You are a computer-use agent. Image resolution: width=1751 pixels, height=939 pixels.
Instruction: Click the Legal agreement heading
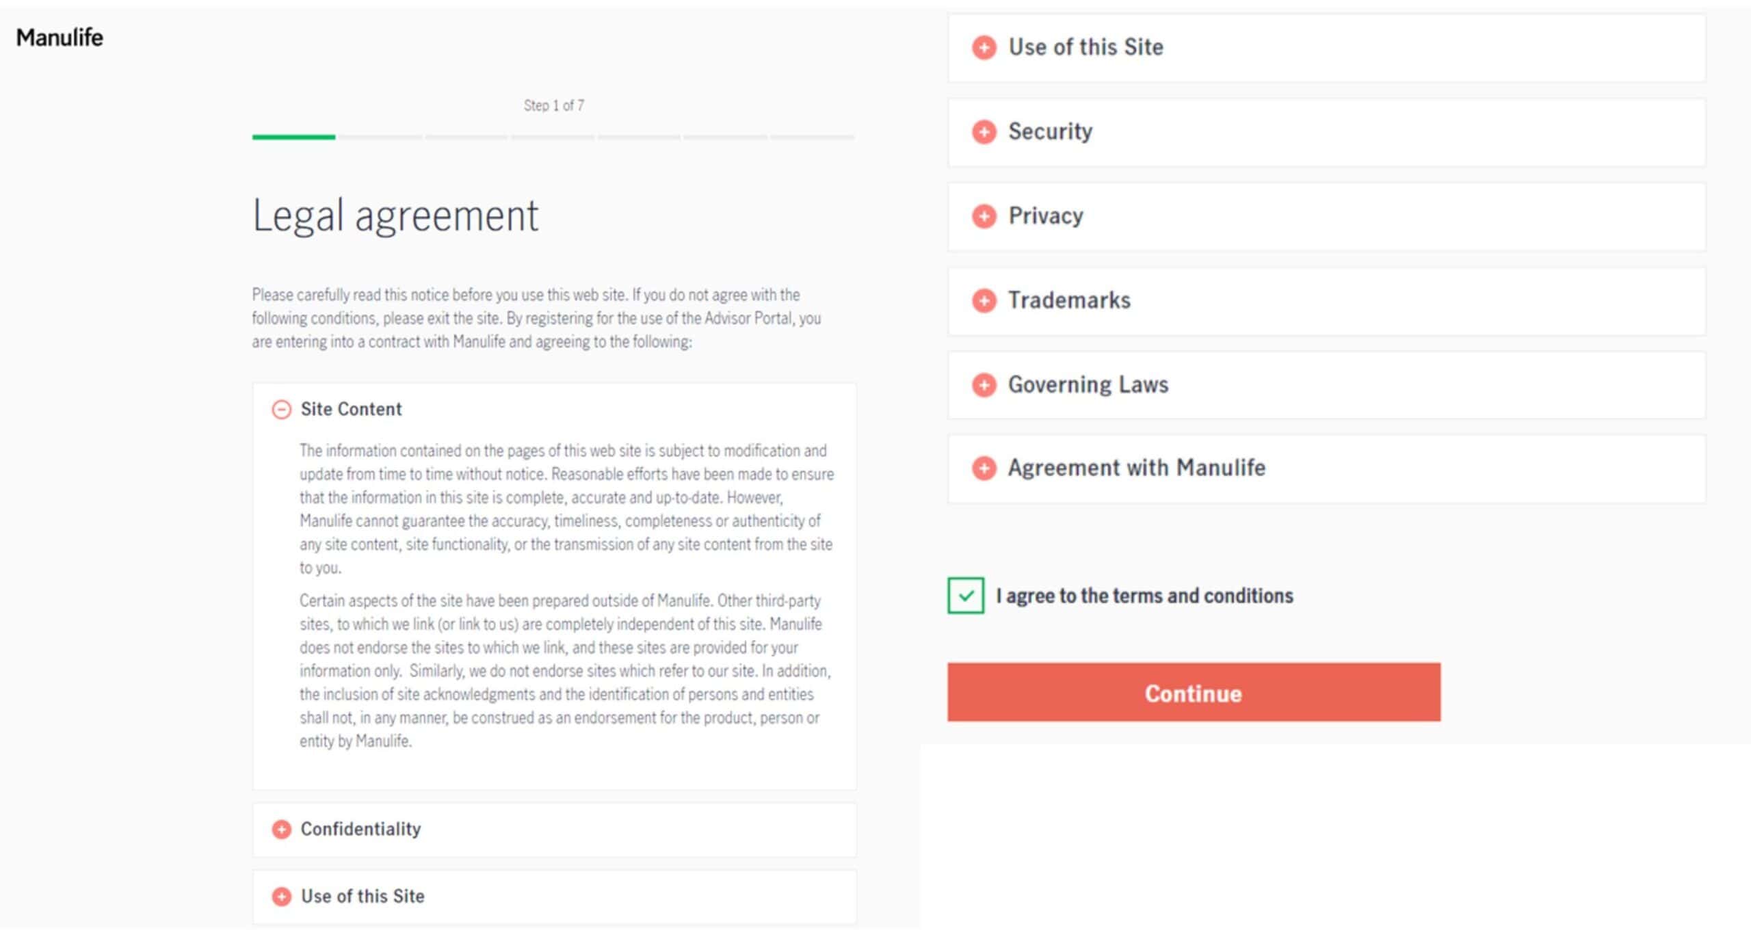395,215
